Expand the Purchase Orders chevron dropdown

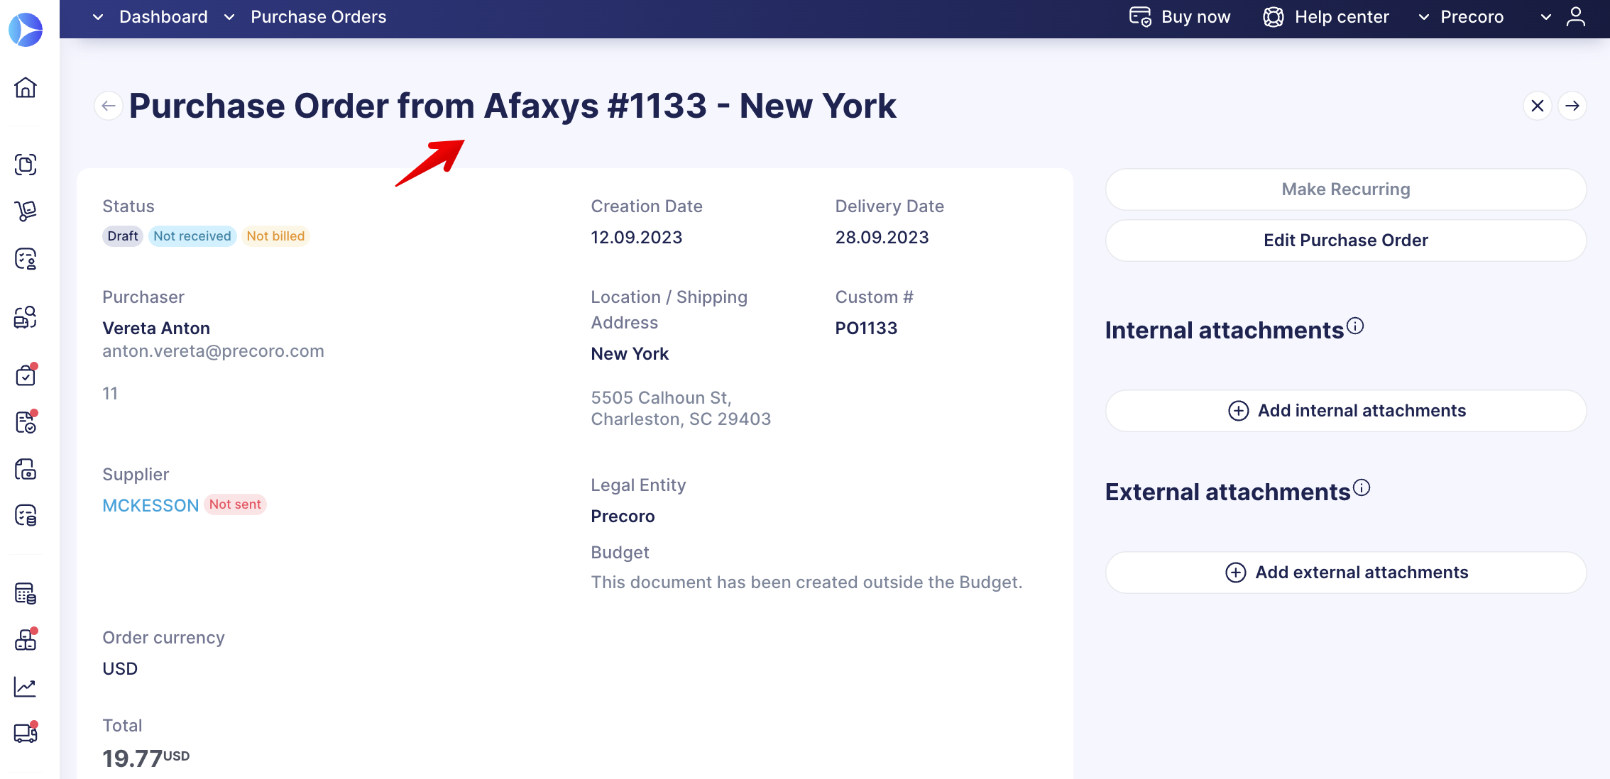pos(229,17)
